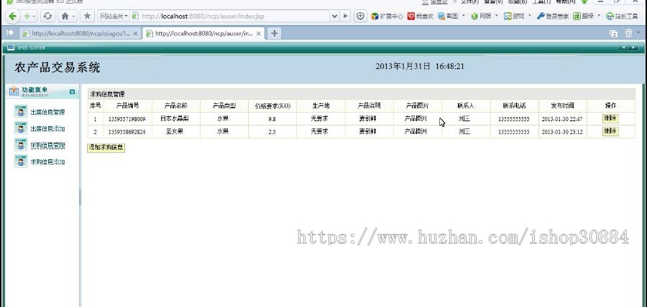This screenshot has height=307, width=647.
Task: Click the 添加求购信息 button
Action: pos(106,147)
